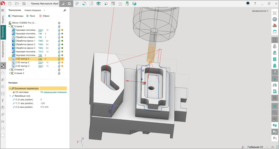Open the hamburger menu at top left
This screenshot has width=279, height=149.
coord(3,10)
